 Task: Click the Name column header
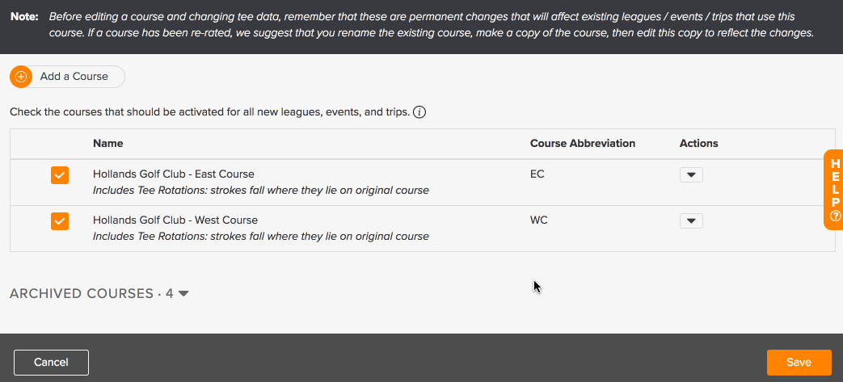point(108,144)
